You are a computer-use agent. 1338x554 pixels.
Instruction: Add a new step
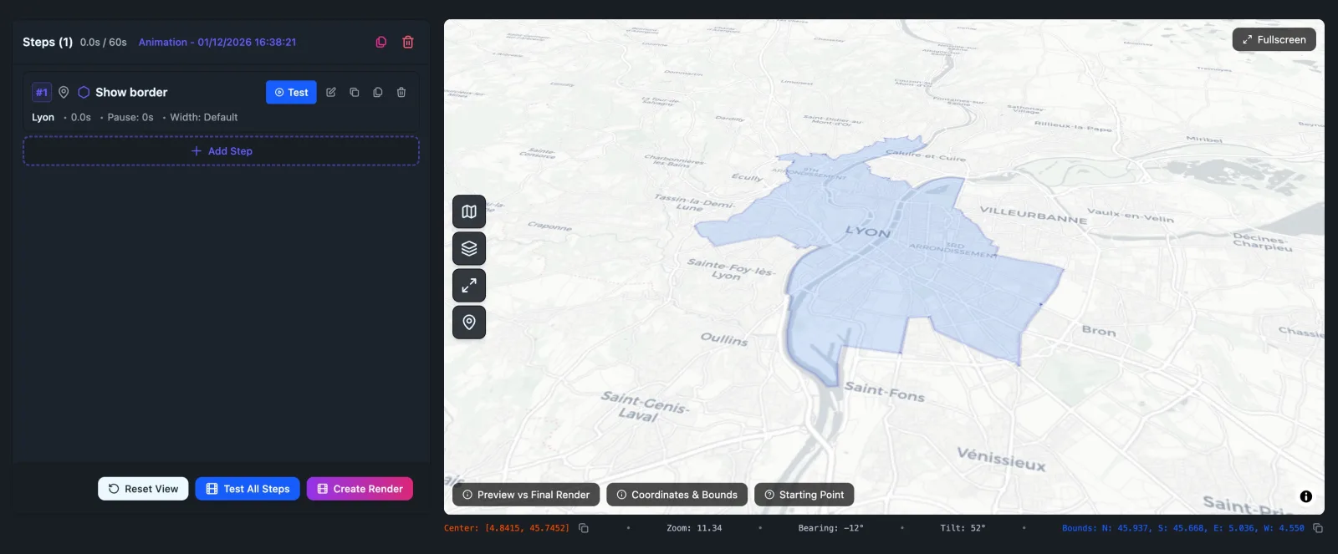pos(221,151)
